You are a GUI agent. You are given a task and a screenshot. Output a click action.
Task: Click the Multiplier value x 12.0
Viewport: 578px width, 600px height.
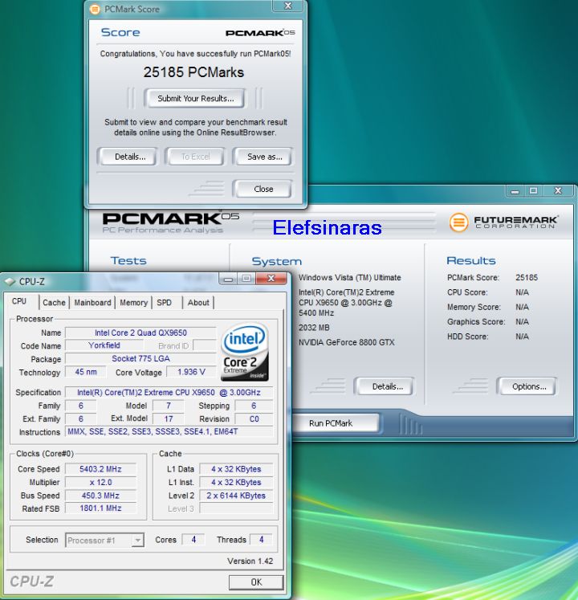(100, 482)
